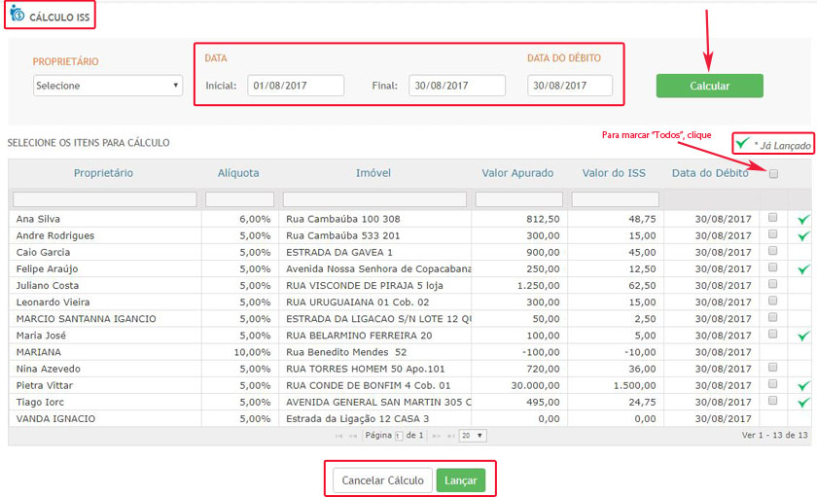Click the Cálculo ISS header icon

tap(17, 15)
